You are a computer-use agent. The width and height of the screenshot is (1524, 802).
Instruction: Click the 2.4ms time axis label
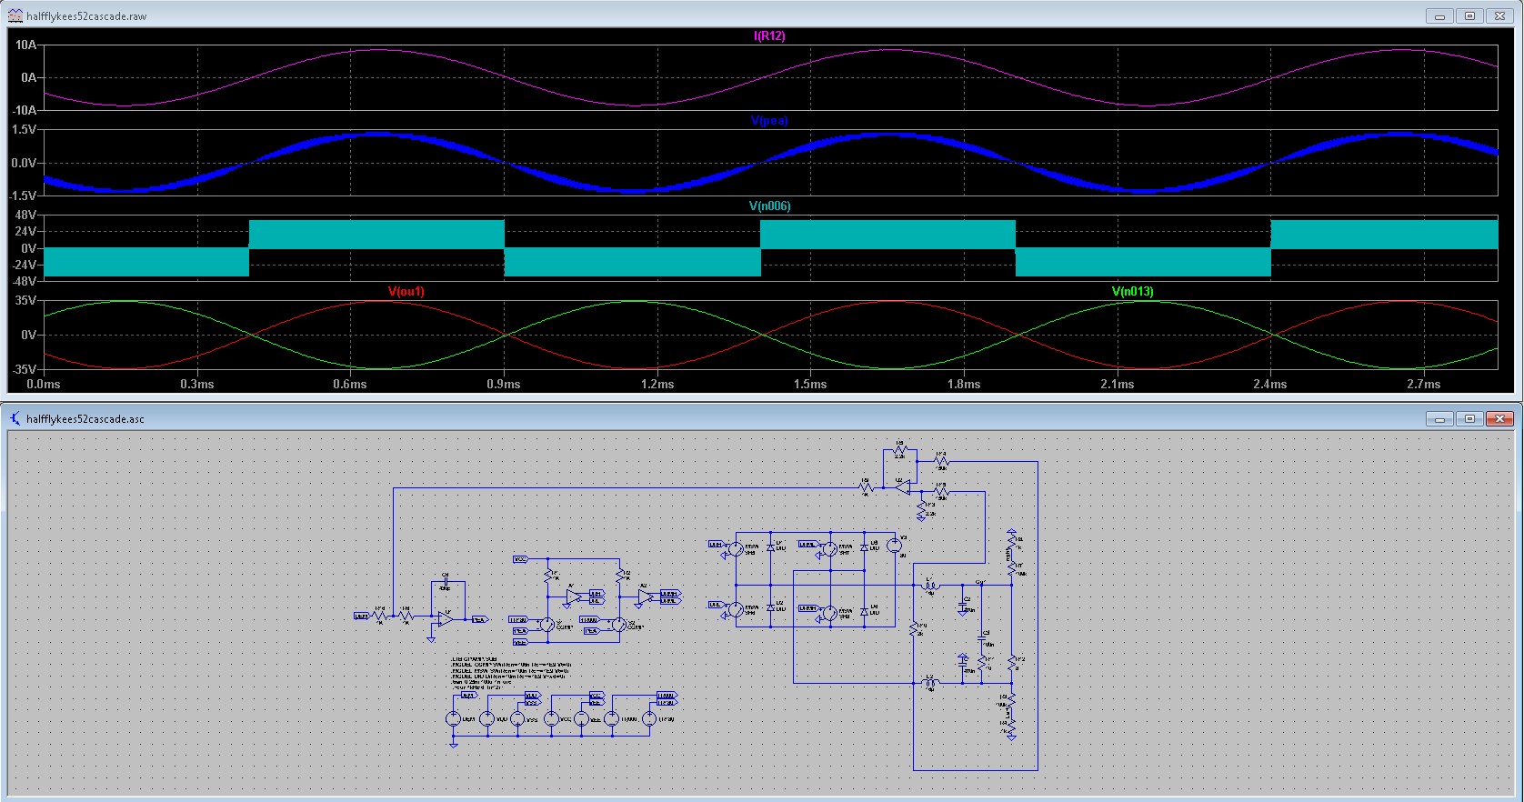point(1270,384)
